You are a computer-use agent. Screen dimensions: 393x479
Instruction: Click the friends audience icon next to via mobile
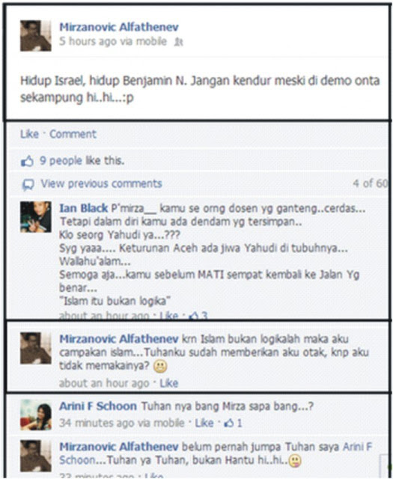tap(178, 42)
